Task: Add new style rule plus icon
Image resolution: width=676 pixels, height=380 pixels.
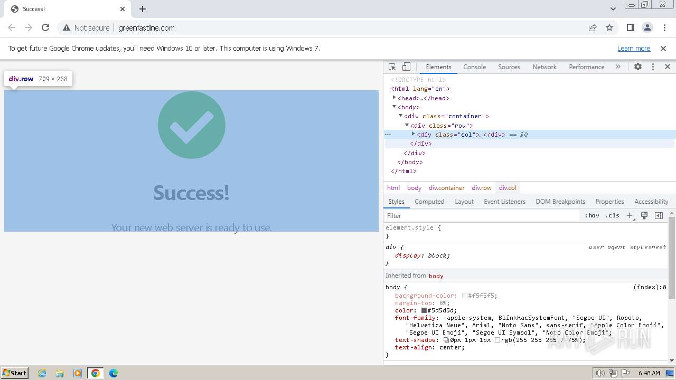Action: pos(630,215)
